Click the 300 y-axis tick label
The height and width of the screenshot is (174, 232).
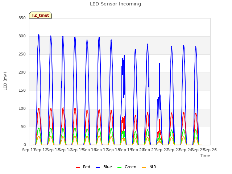point(22,36)
